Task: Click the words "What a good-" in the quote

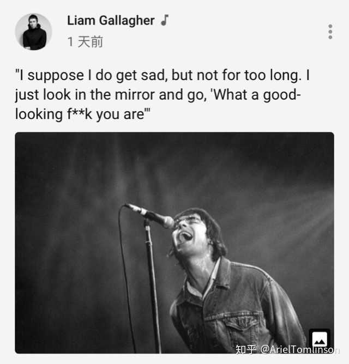Action: click(256, 95)
